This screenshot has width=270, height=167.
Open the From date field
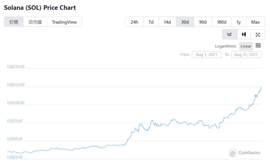coord(206,54)
